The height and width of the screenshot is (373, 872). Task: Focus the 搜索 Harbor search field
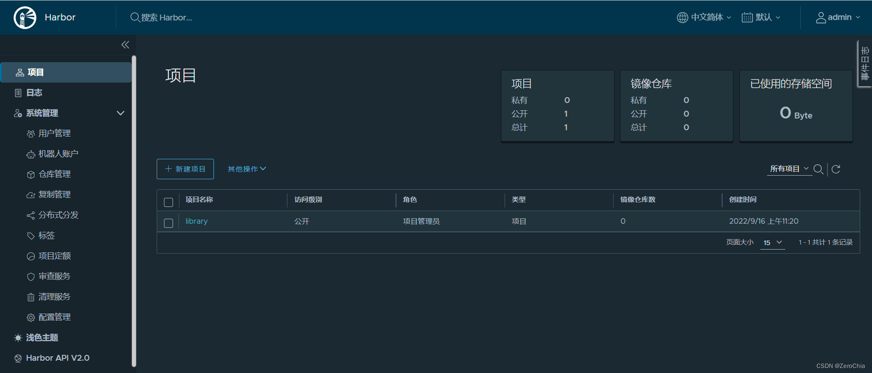click(x=166, y=17)
